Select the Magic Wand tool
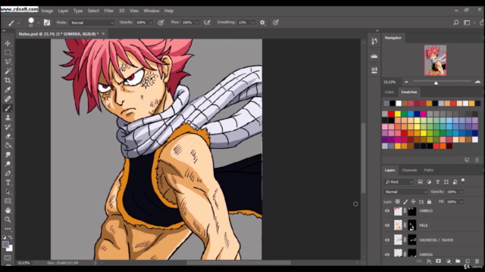The image size is (485, 272). click(8, 71)
